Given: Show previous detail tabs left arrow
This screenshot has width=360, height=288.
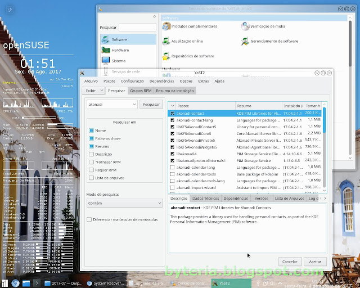Looking at the screenshot, I should pos(321,198).
